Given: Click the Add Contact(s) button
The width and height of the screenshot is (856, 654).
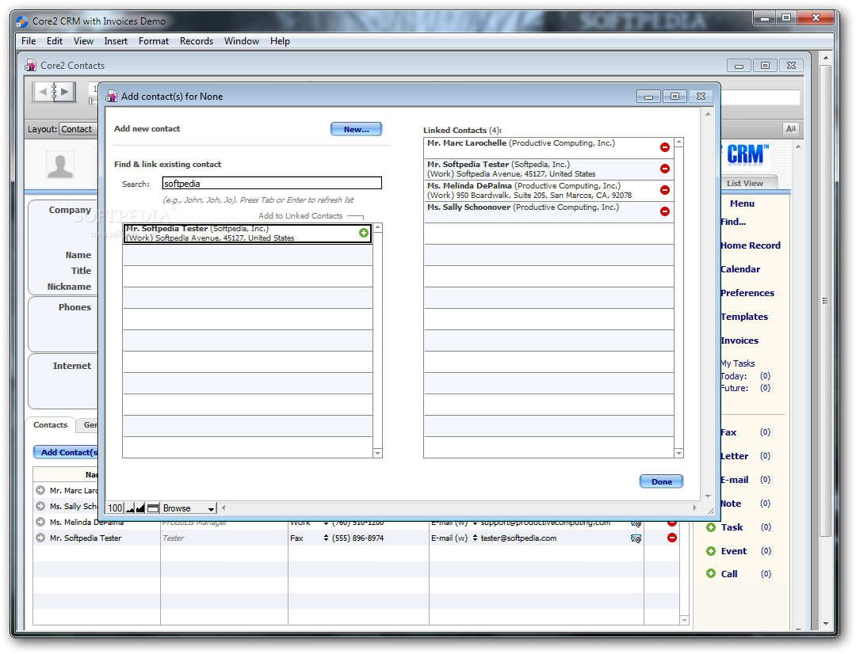Looking at the screenshot, I should coord(66,452).
